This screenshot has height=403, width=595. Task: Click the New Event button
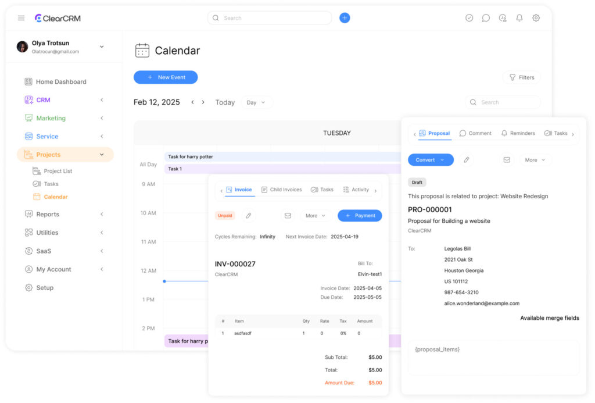click(x=166, y=77)
